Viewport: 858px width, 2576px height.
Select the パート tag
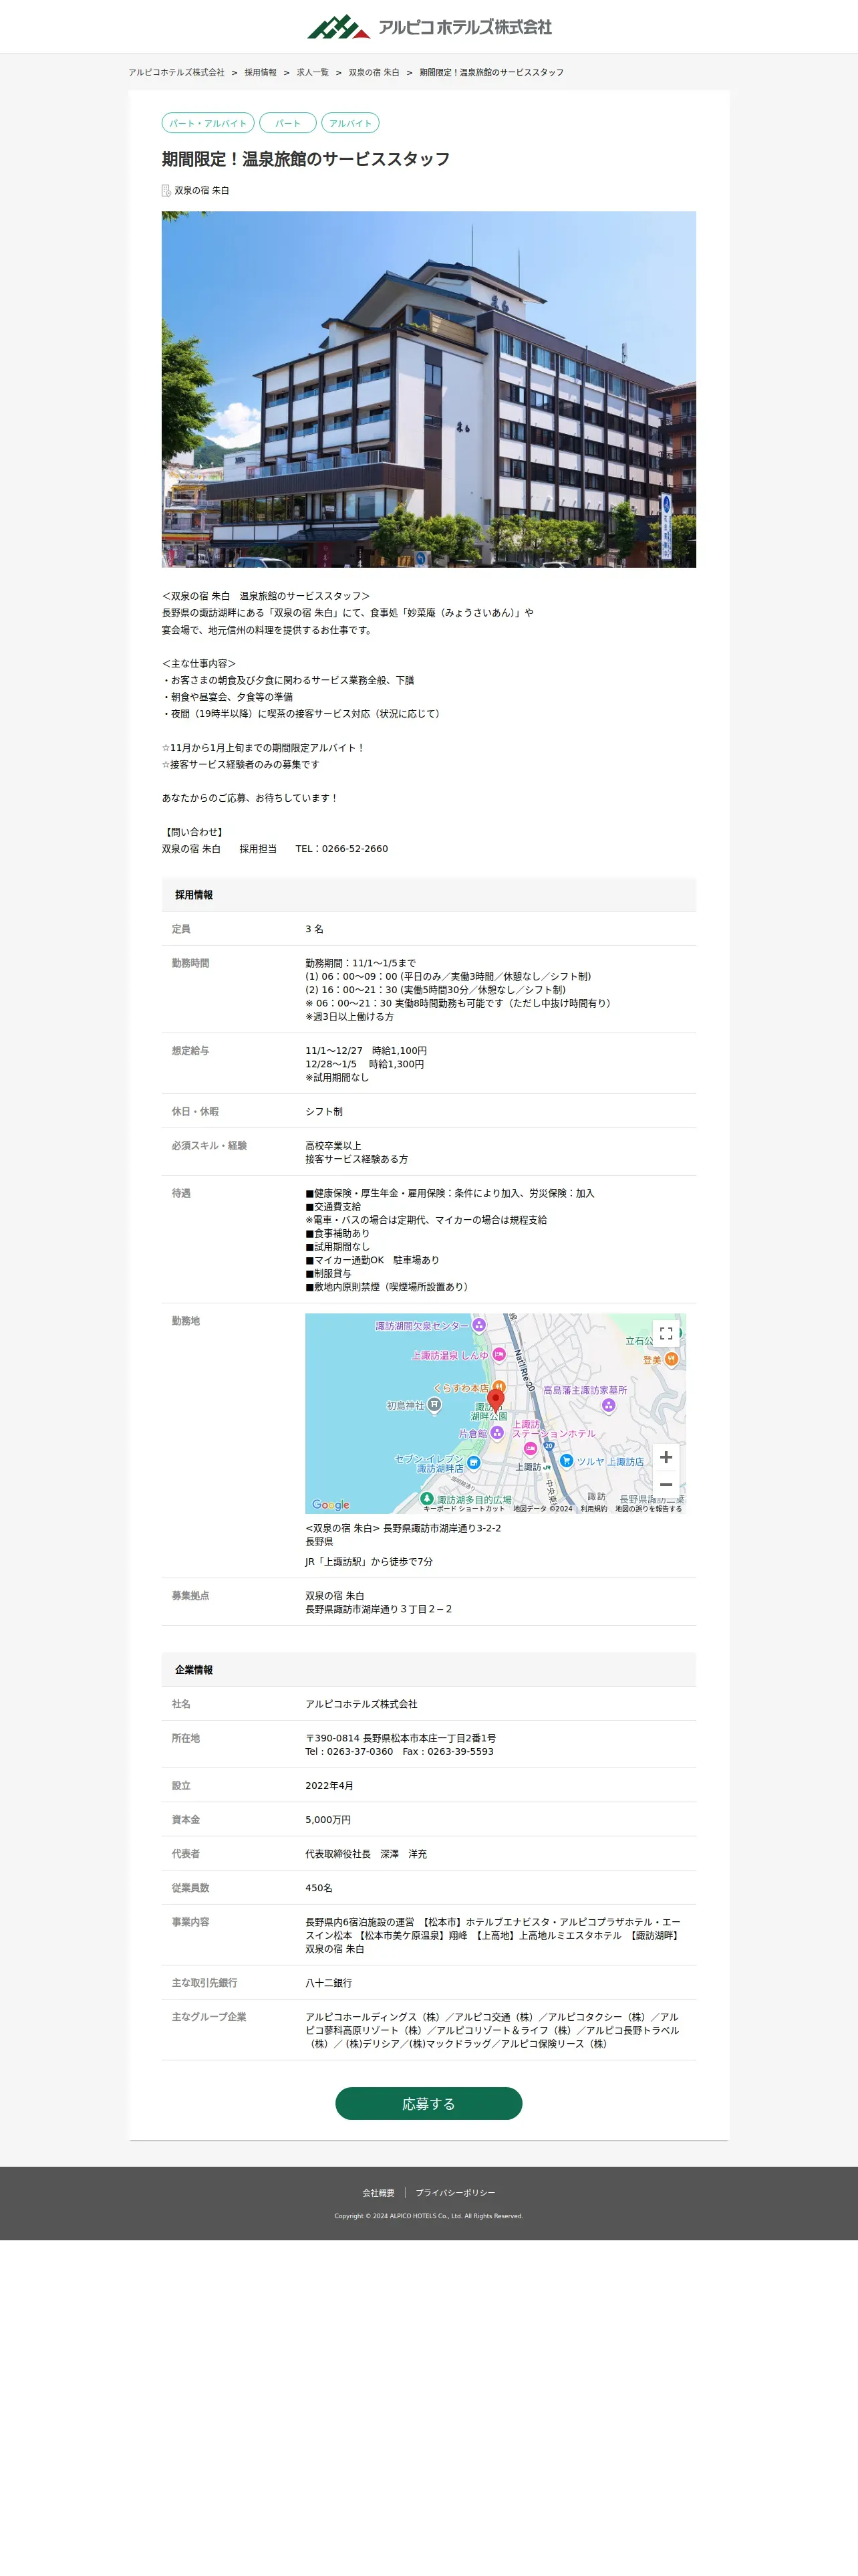pyautogui.click(x=287, y=123)
